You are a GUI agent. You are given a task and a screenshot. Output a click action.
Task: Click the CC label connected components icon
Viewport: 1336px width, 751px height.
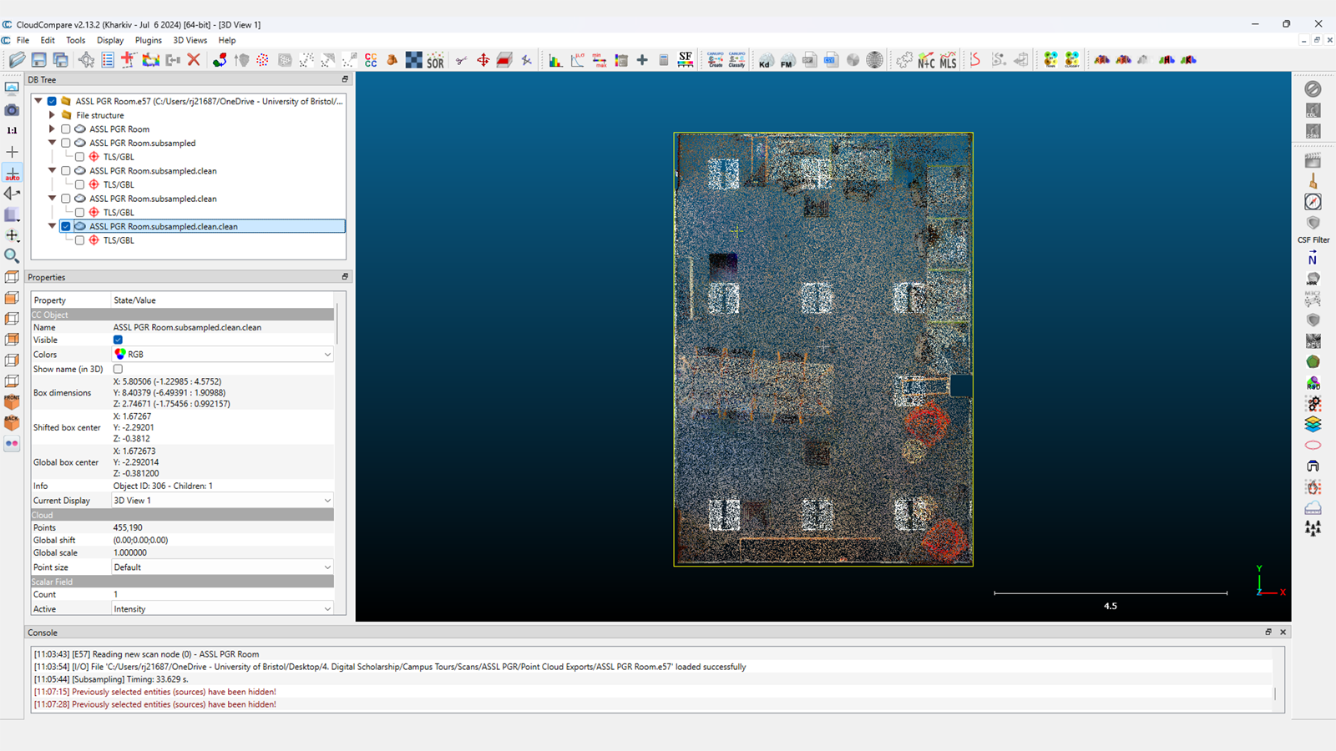[371, 60]
